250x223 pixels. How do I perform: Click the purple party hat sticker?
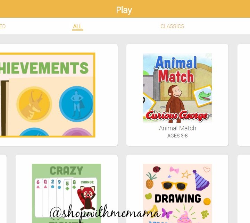pyautogui.click(x=200, y=180)
